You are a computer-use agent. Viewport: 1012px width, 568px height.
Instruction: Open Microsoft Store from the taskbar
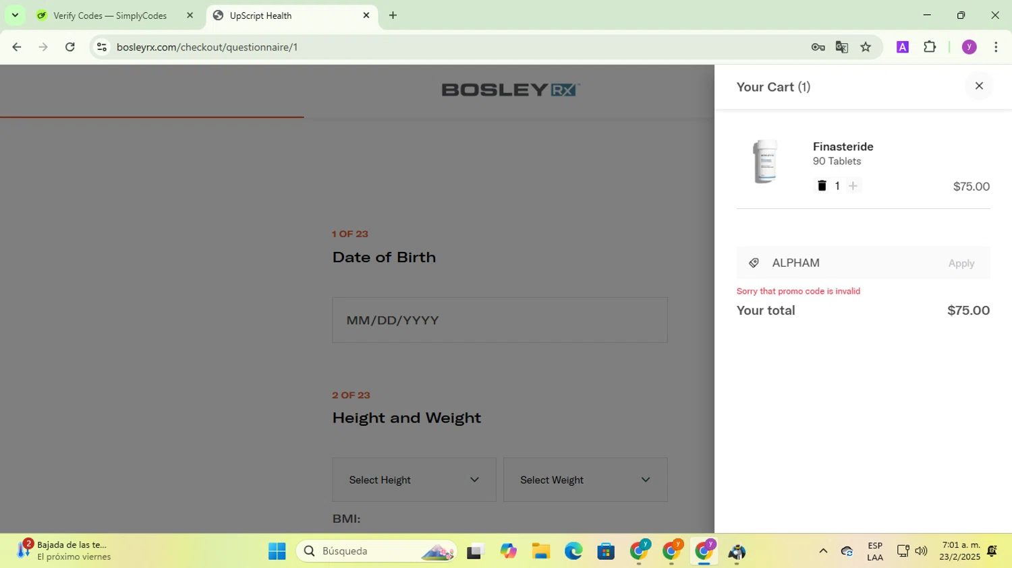(x=606, y=551)
